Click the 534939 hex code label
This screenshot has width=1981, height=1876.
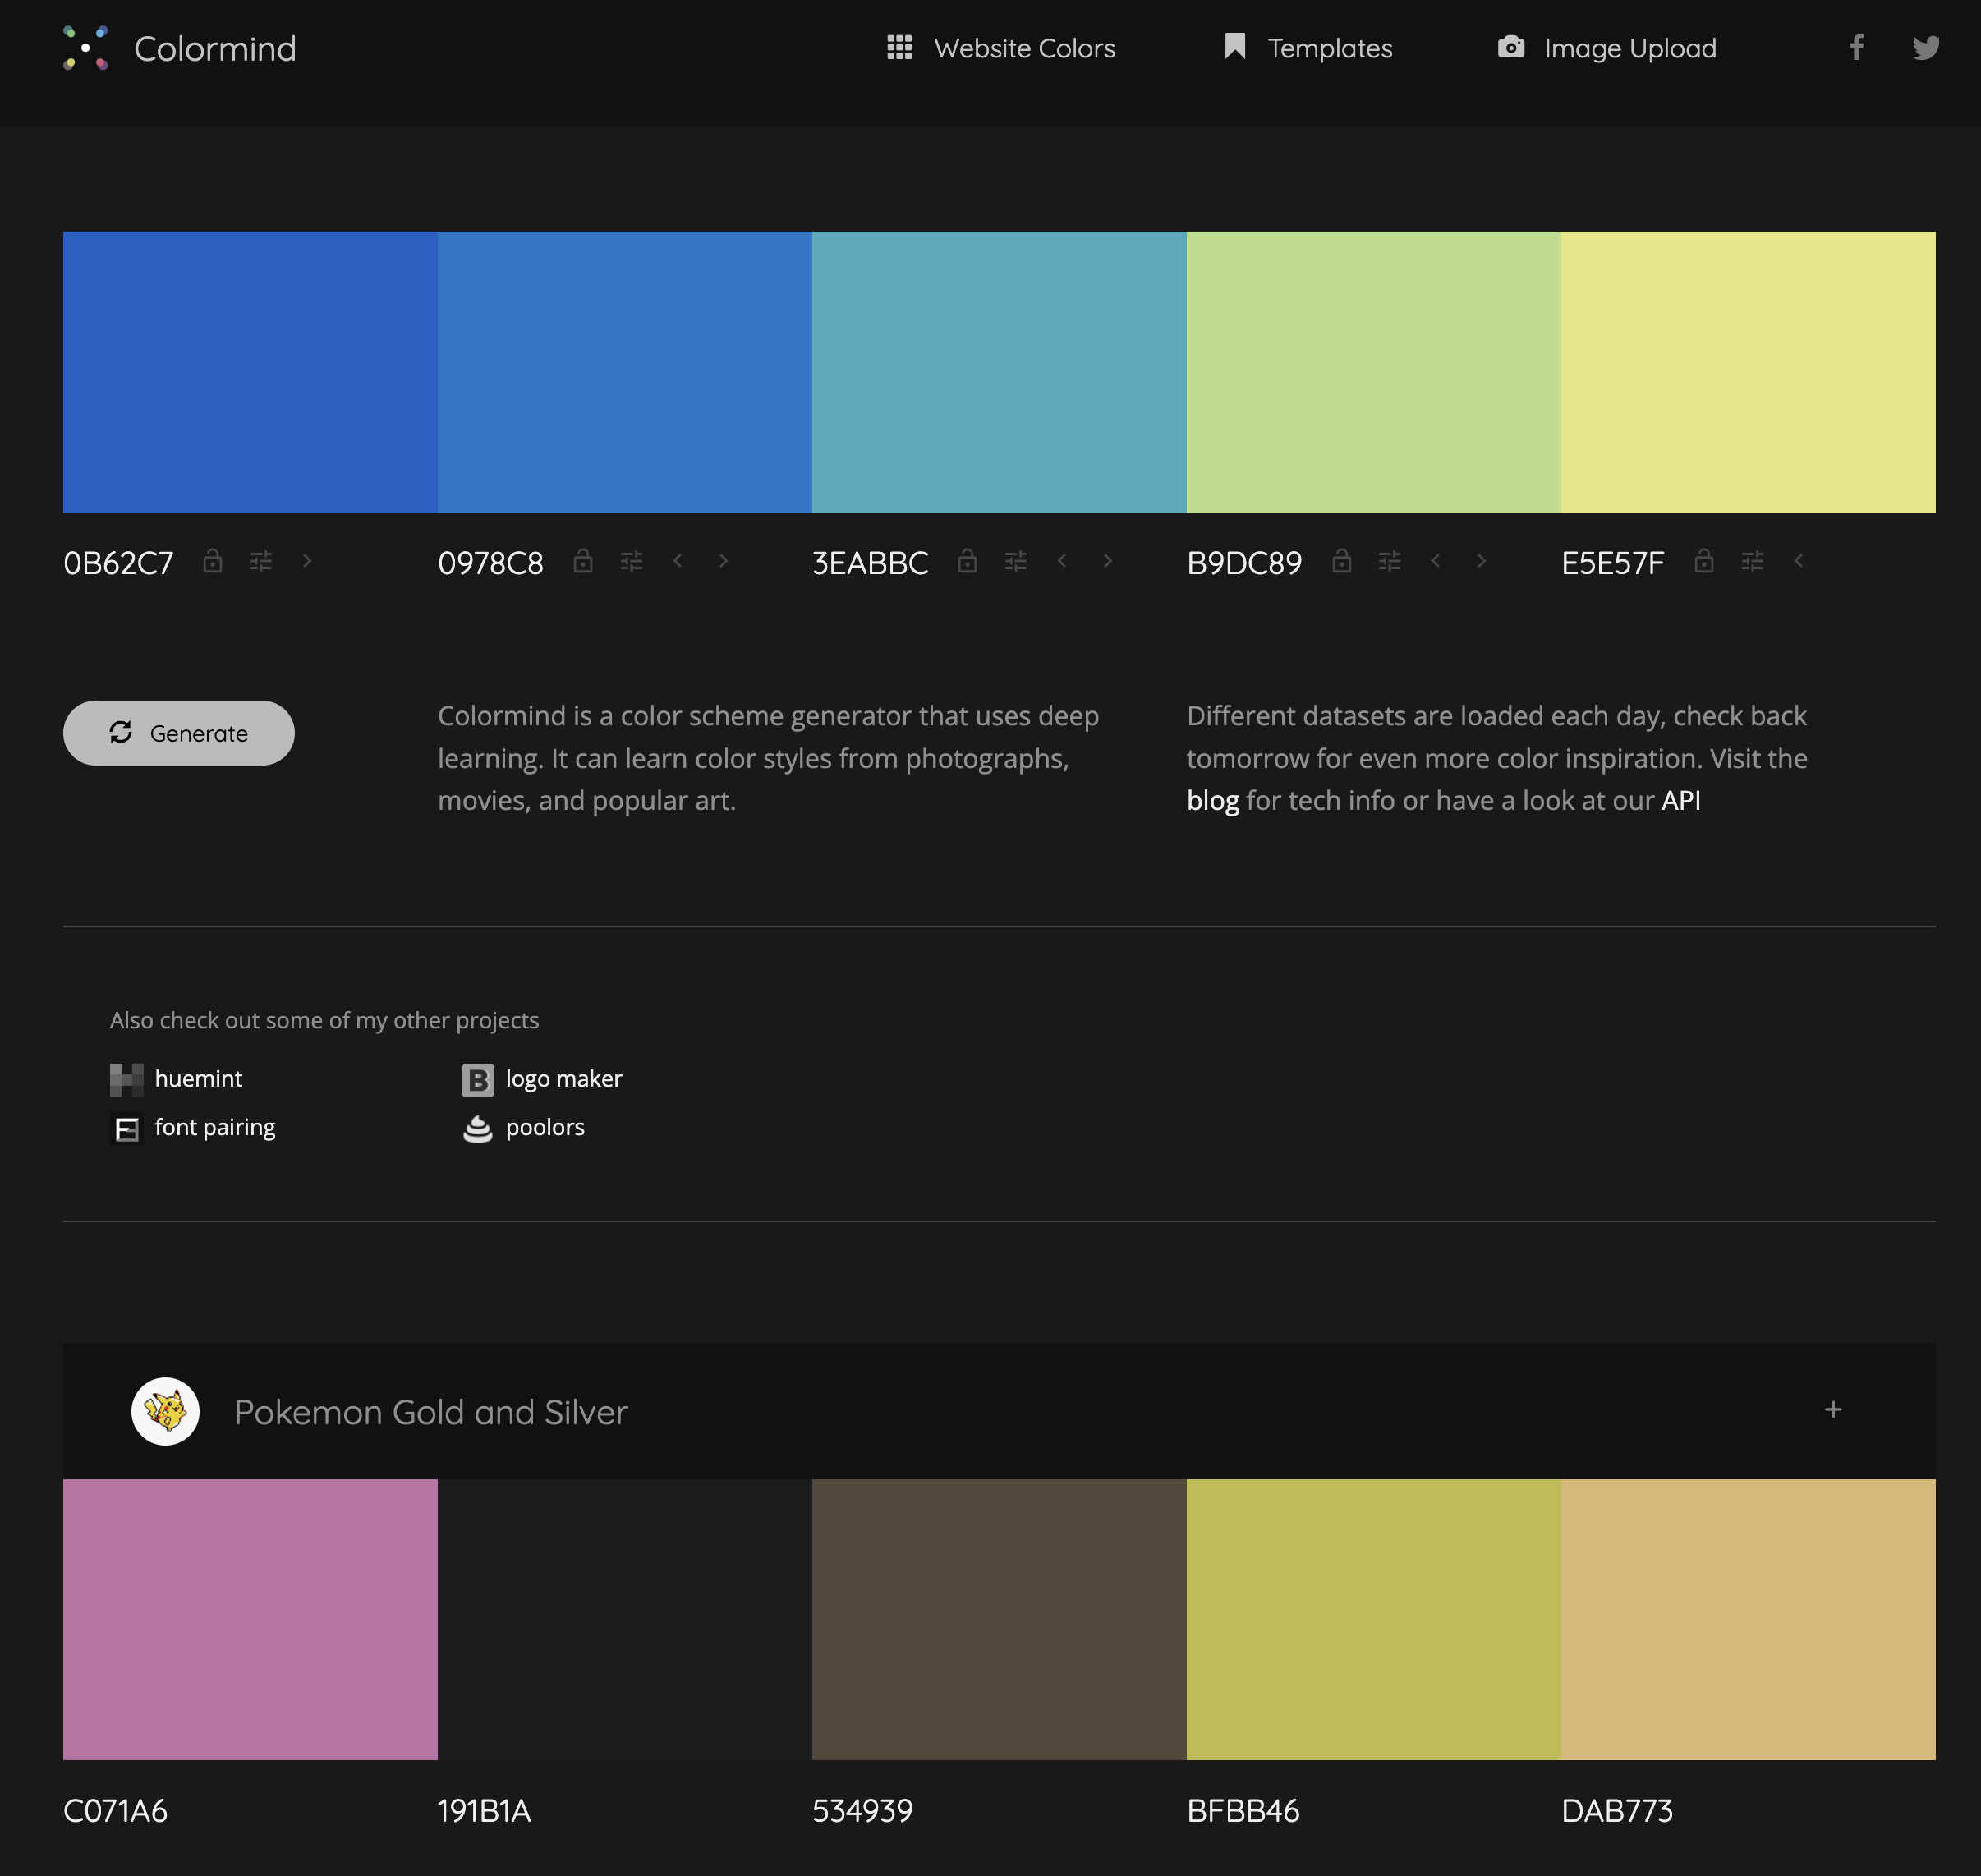coord(862,1811)
